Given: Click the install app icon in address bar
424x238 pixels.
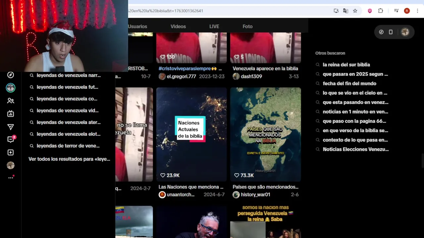Looking at the screenshot, I should tap(336, 11).
